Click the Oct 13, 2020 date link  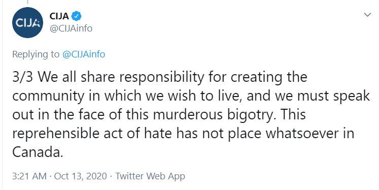[x=80, y=176]
